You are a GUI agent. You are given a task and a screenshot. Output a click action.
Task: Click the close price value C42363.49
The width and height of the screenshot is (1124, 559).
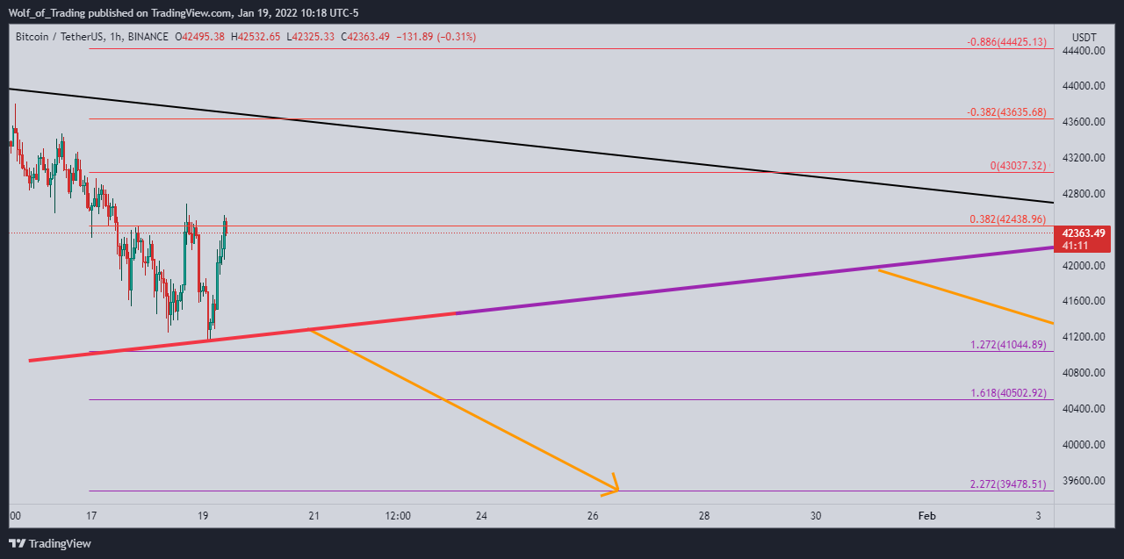(x=364, y=37)
